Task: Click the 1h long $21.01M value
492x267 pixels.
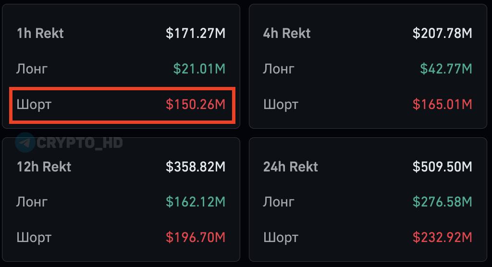Action: 199,69
